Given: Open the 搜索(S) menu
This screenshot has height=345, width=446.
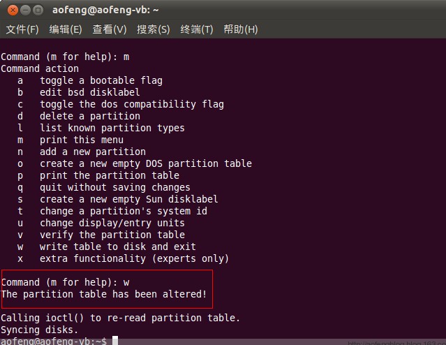Looking at the screenshot, I should pyautogui.click(x=154, y=29).
